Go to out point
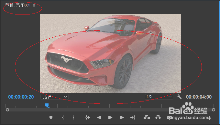220x125 pixels. [x=133, y=118]
